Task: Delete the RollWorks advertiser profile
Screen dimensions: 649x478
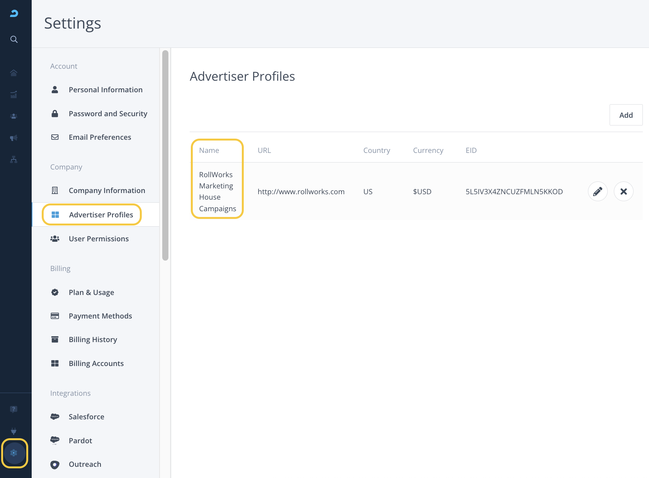Action: click(623, 192)
